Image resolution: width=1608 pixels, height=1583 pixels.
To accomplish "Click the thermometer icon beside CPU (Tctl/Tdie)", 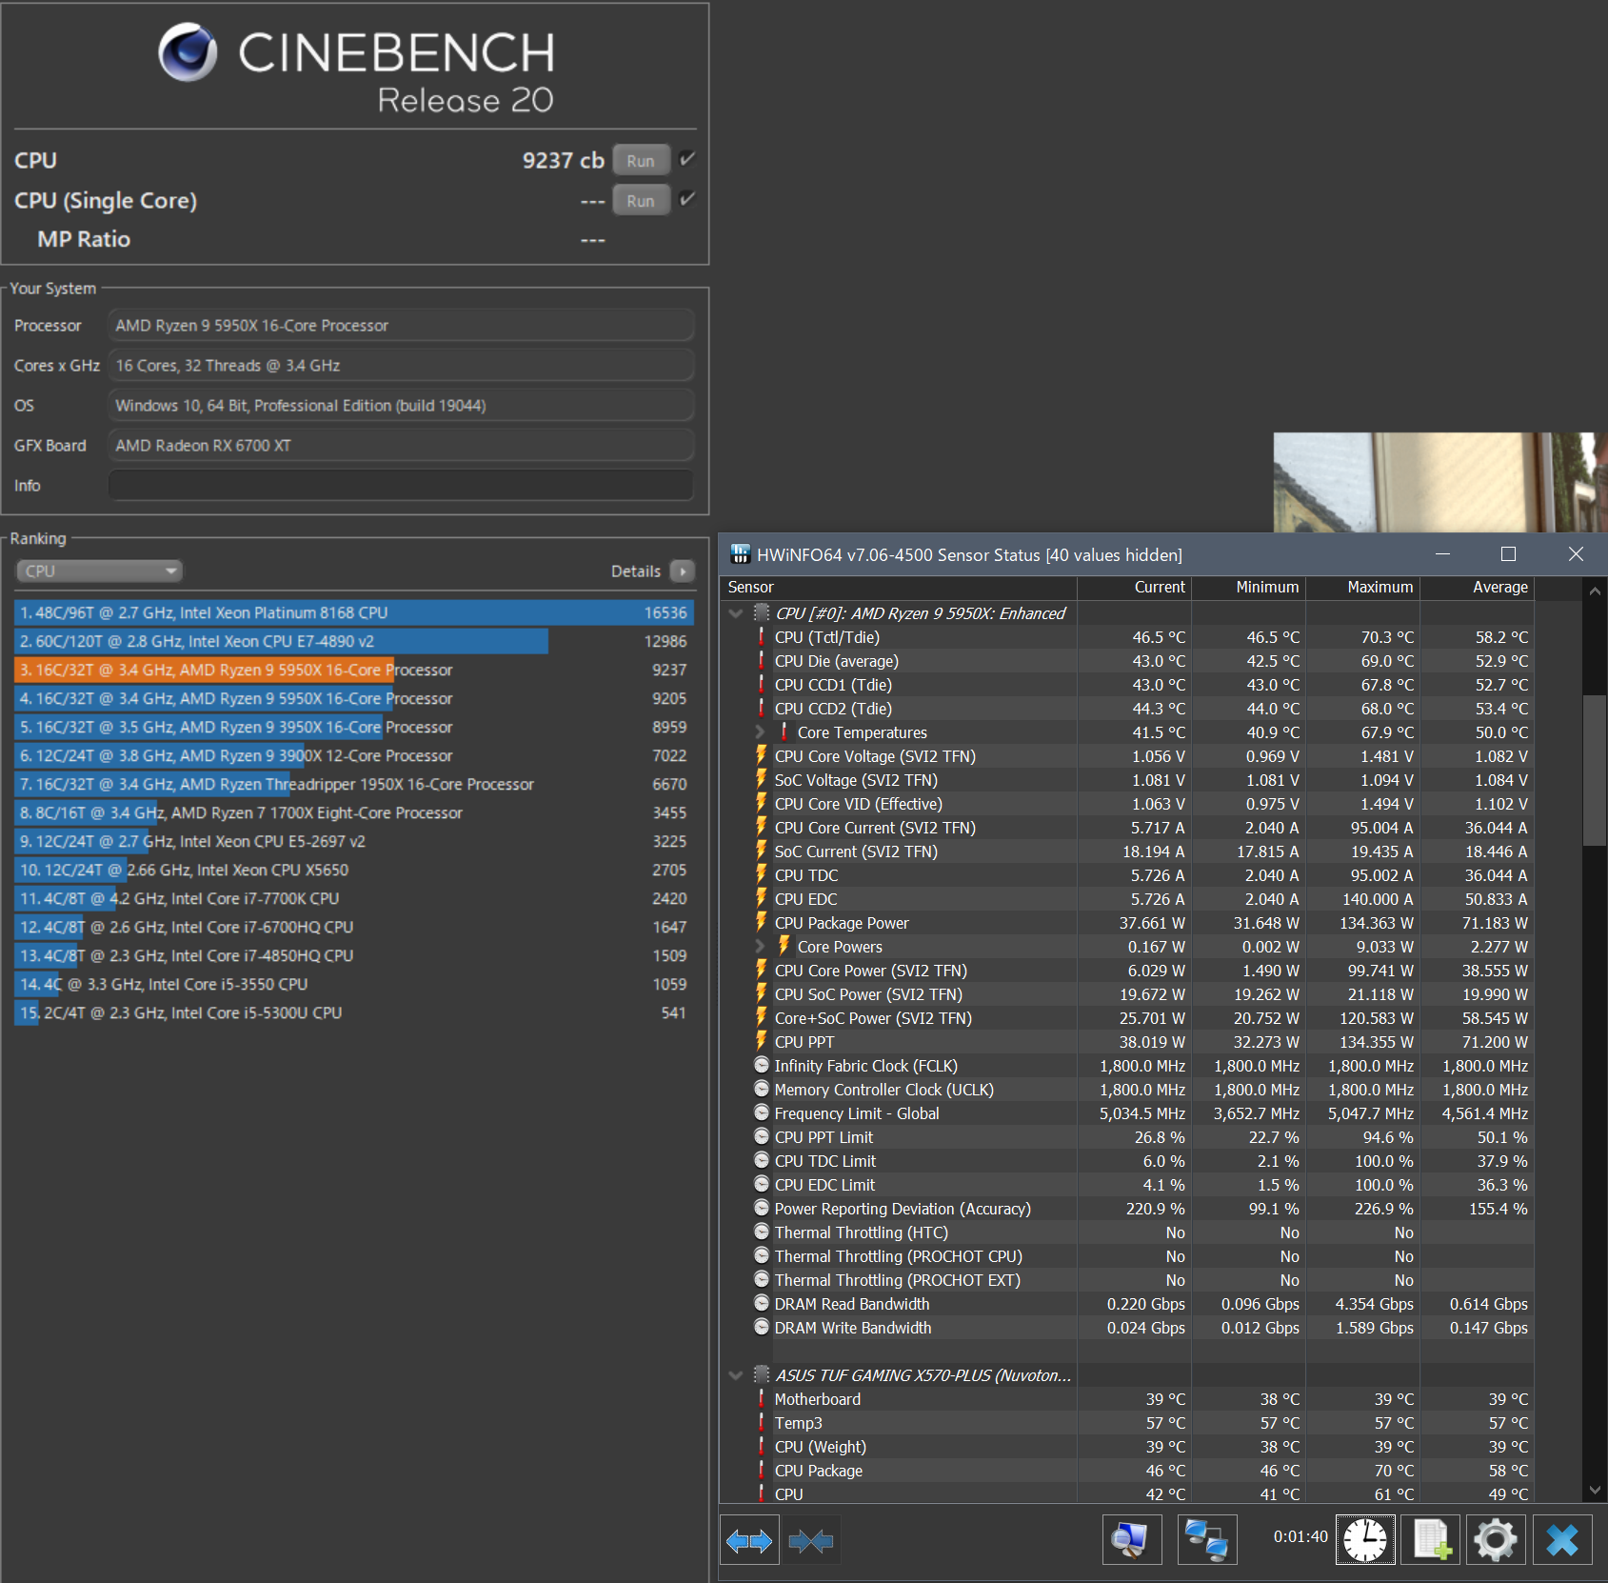I will 761,636.
